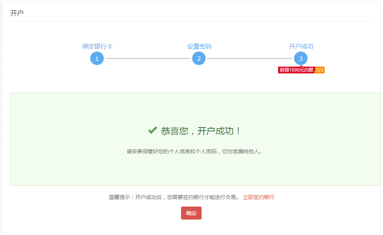The width and height of the screenshot is (383, 235).
Task: Click the numbered circle showing 3
Action: [x=301, y=59]
